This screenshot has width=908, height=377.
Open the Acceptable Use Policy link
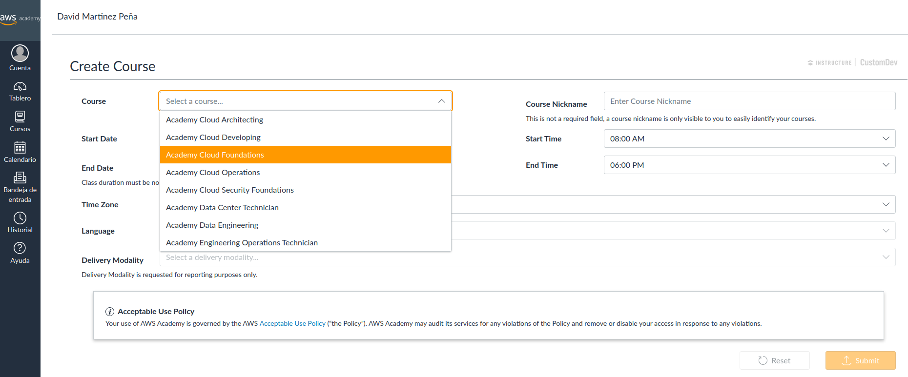292,323
